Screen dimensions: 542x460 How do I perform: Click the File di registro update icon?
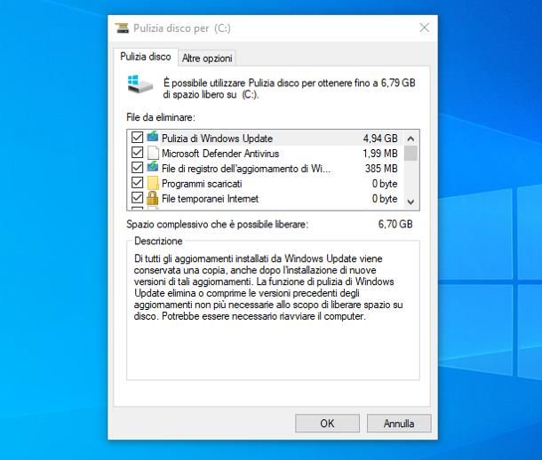point(152,168)
